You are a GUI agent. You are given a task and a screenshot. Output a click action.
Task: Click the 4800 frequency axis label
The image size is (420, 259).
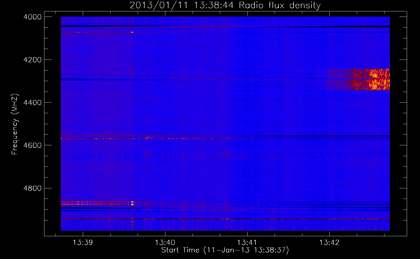(32, 188)
